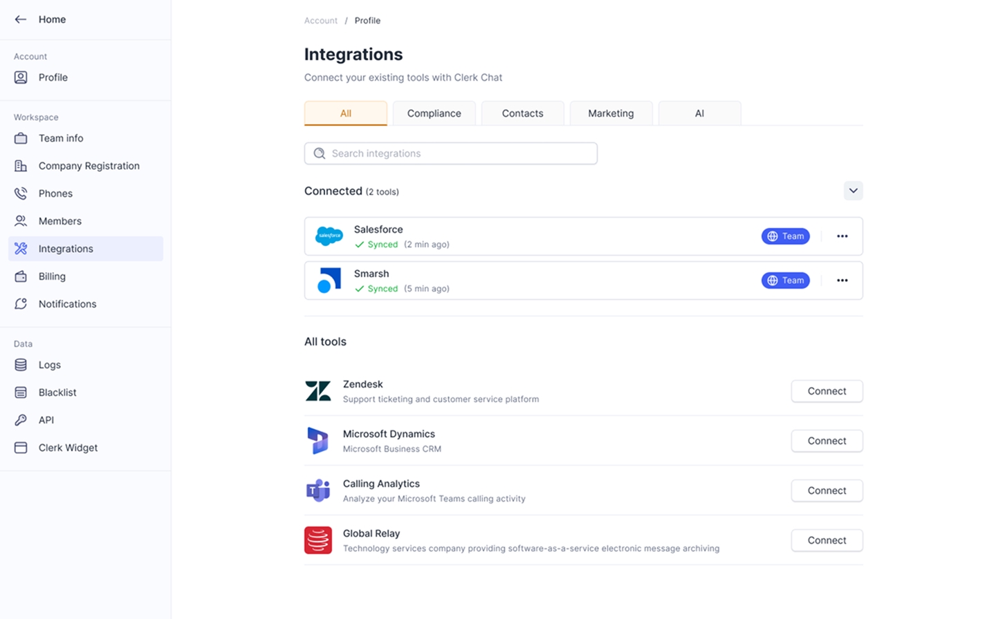Screen dimensions: 996x619
Task: Click the Team badge on Smarsh row
Action: tap(785, 280)
